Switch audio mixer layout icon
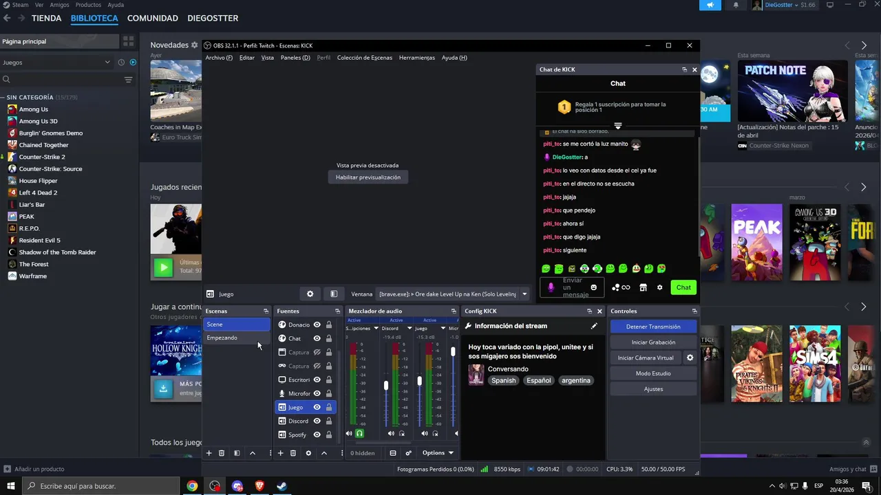This screenshot has height=495, width=881. 393,453
